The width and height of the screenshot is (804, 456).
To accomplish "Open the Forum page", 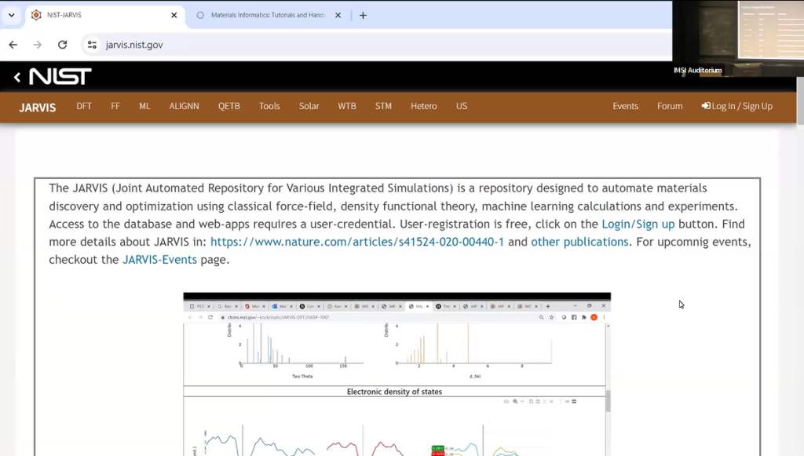I will tap(669, 106).
